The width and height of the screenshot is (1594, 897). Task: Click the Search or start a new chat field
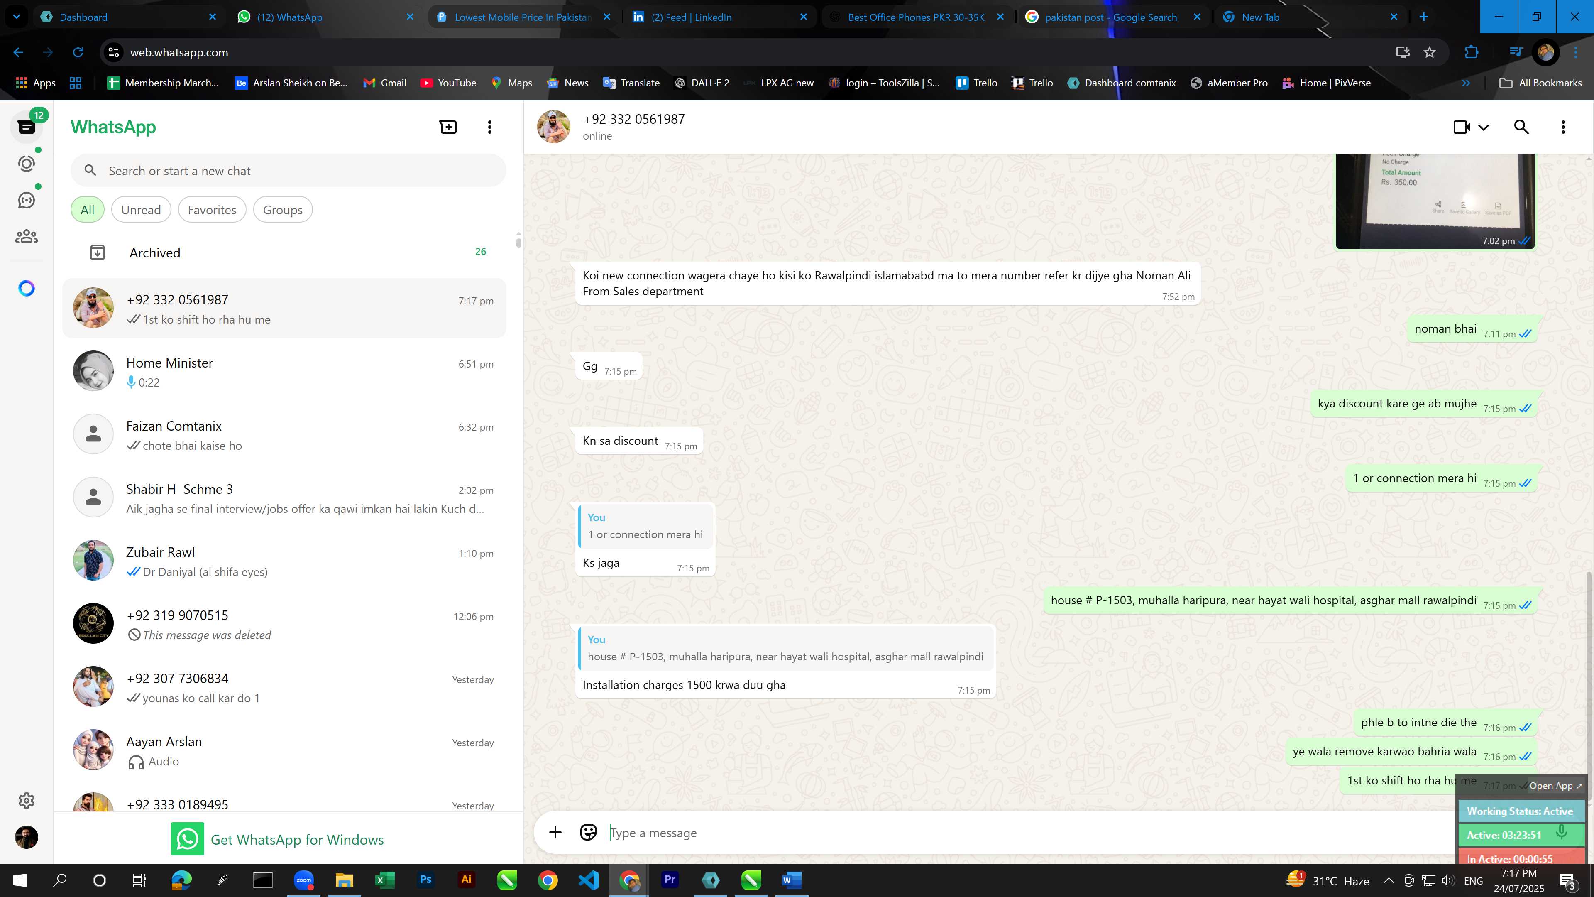(288, 171)
